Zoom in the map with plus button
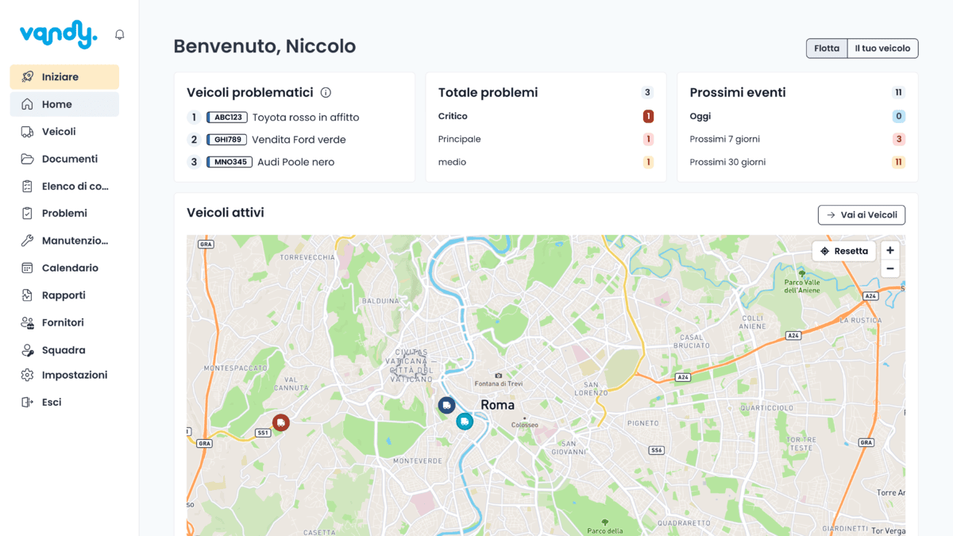Viewport: 953px width, 536px height. 890,251
